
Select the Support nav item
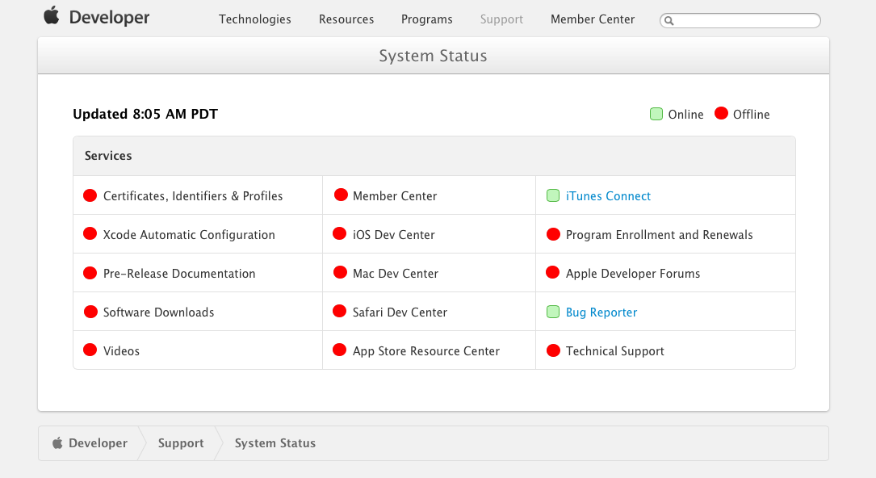[x=501, y=19]
